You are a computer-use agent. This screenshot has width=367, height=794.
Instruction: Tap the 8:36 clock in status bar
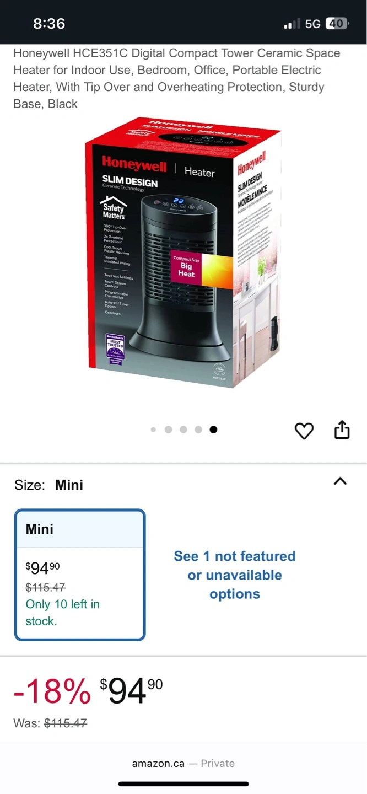click(49, 24)
